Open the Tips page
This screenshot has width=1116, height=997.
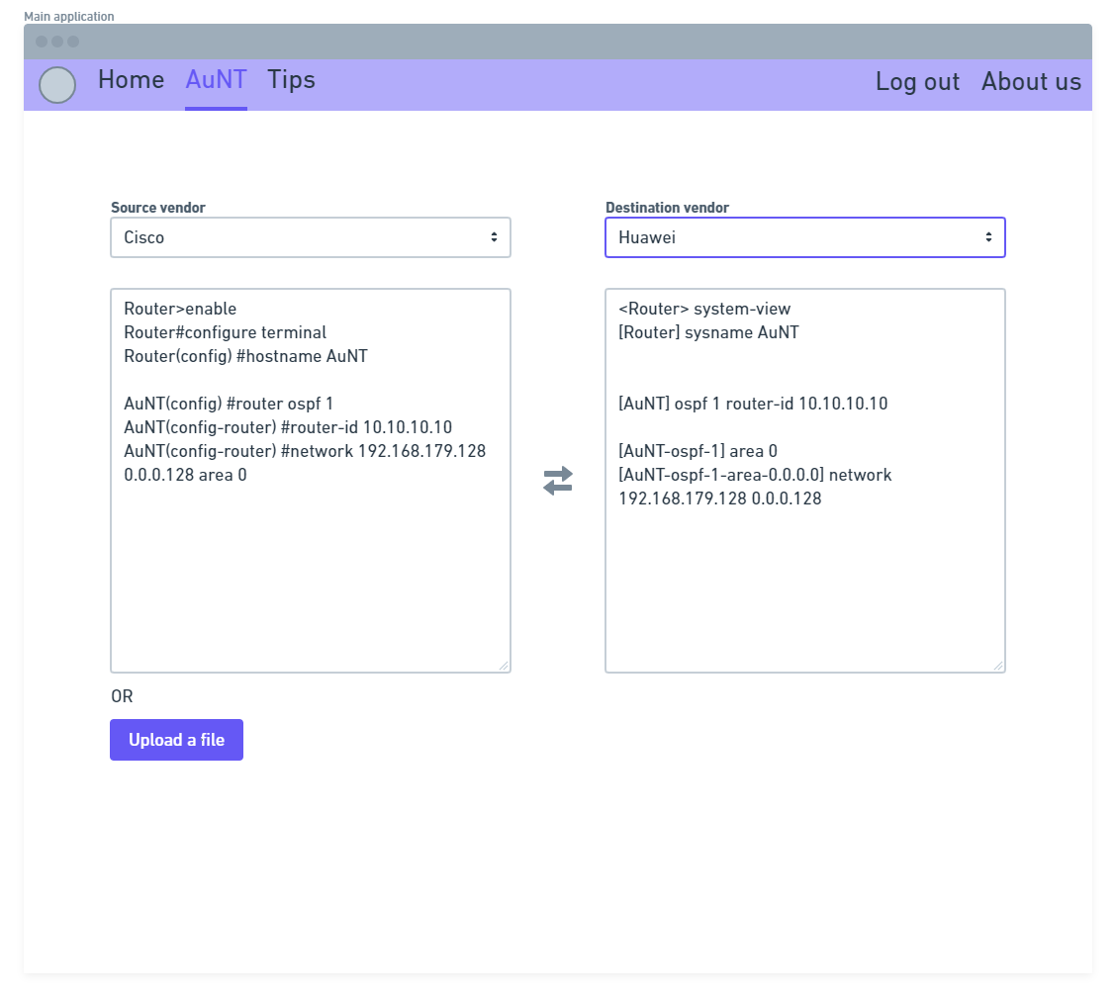coord(291,80)
